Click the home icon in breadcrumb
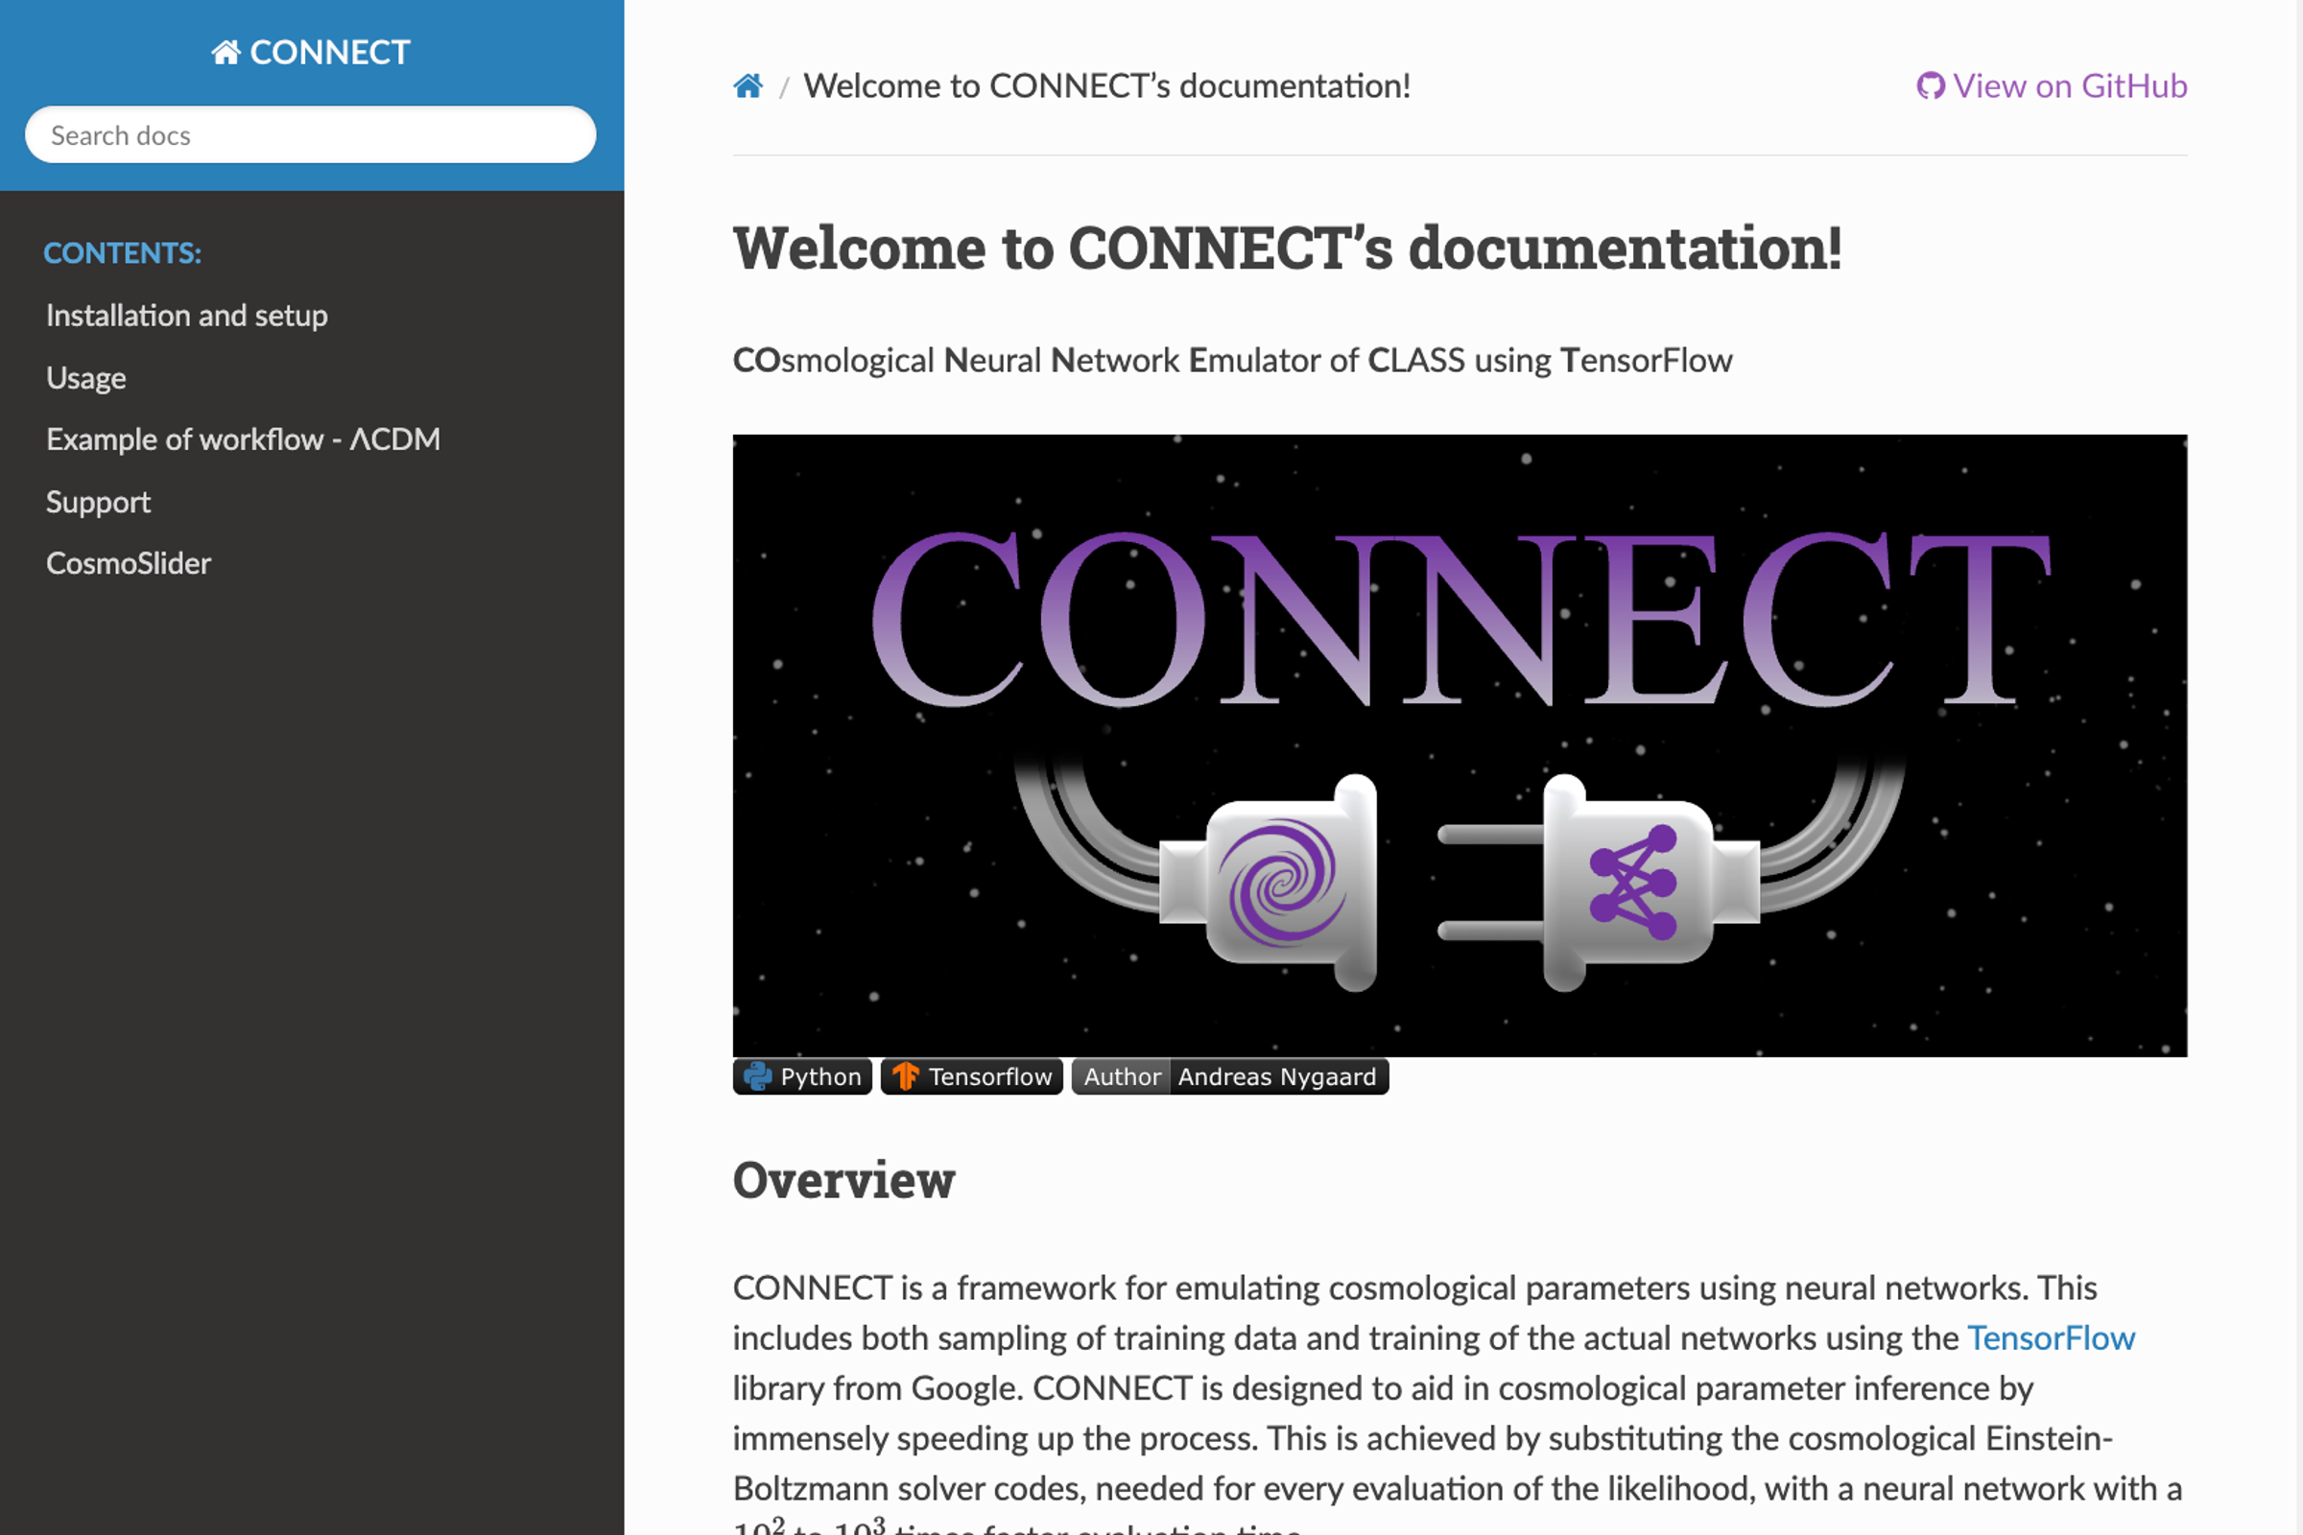The image size is (2303, 1535). point(748,86)
